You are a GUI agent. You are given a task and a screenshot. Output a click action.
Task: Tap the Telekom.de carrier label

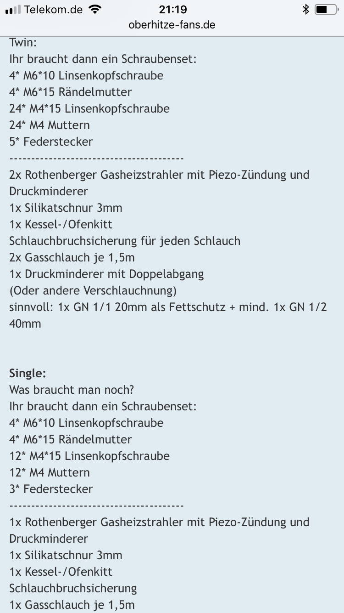[x=54, y=10]
